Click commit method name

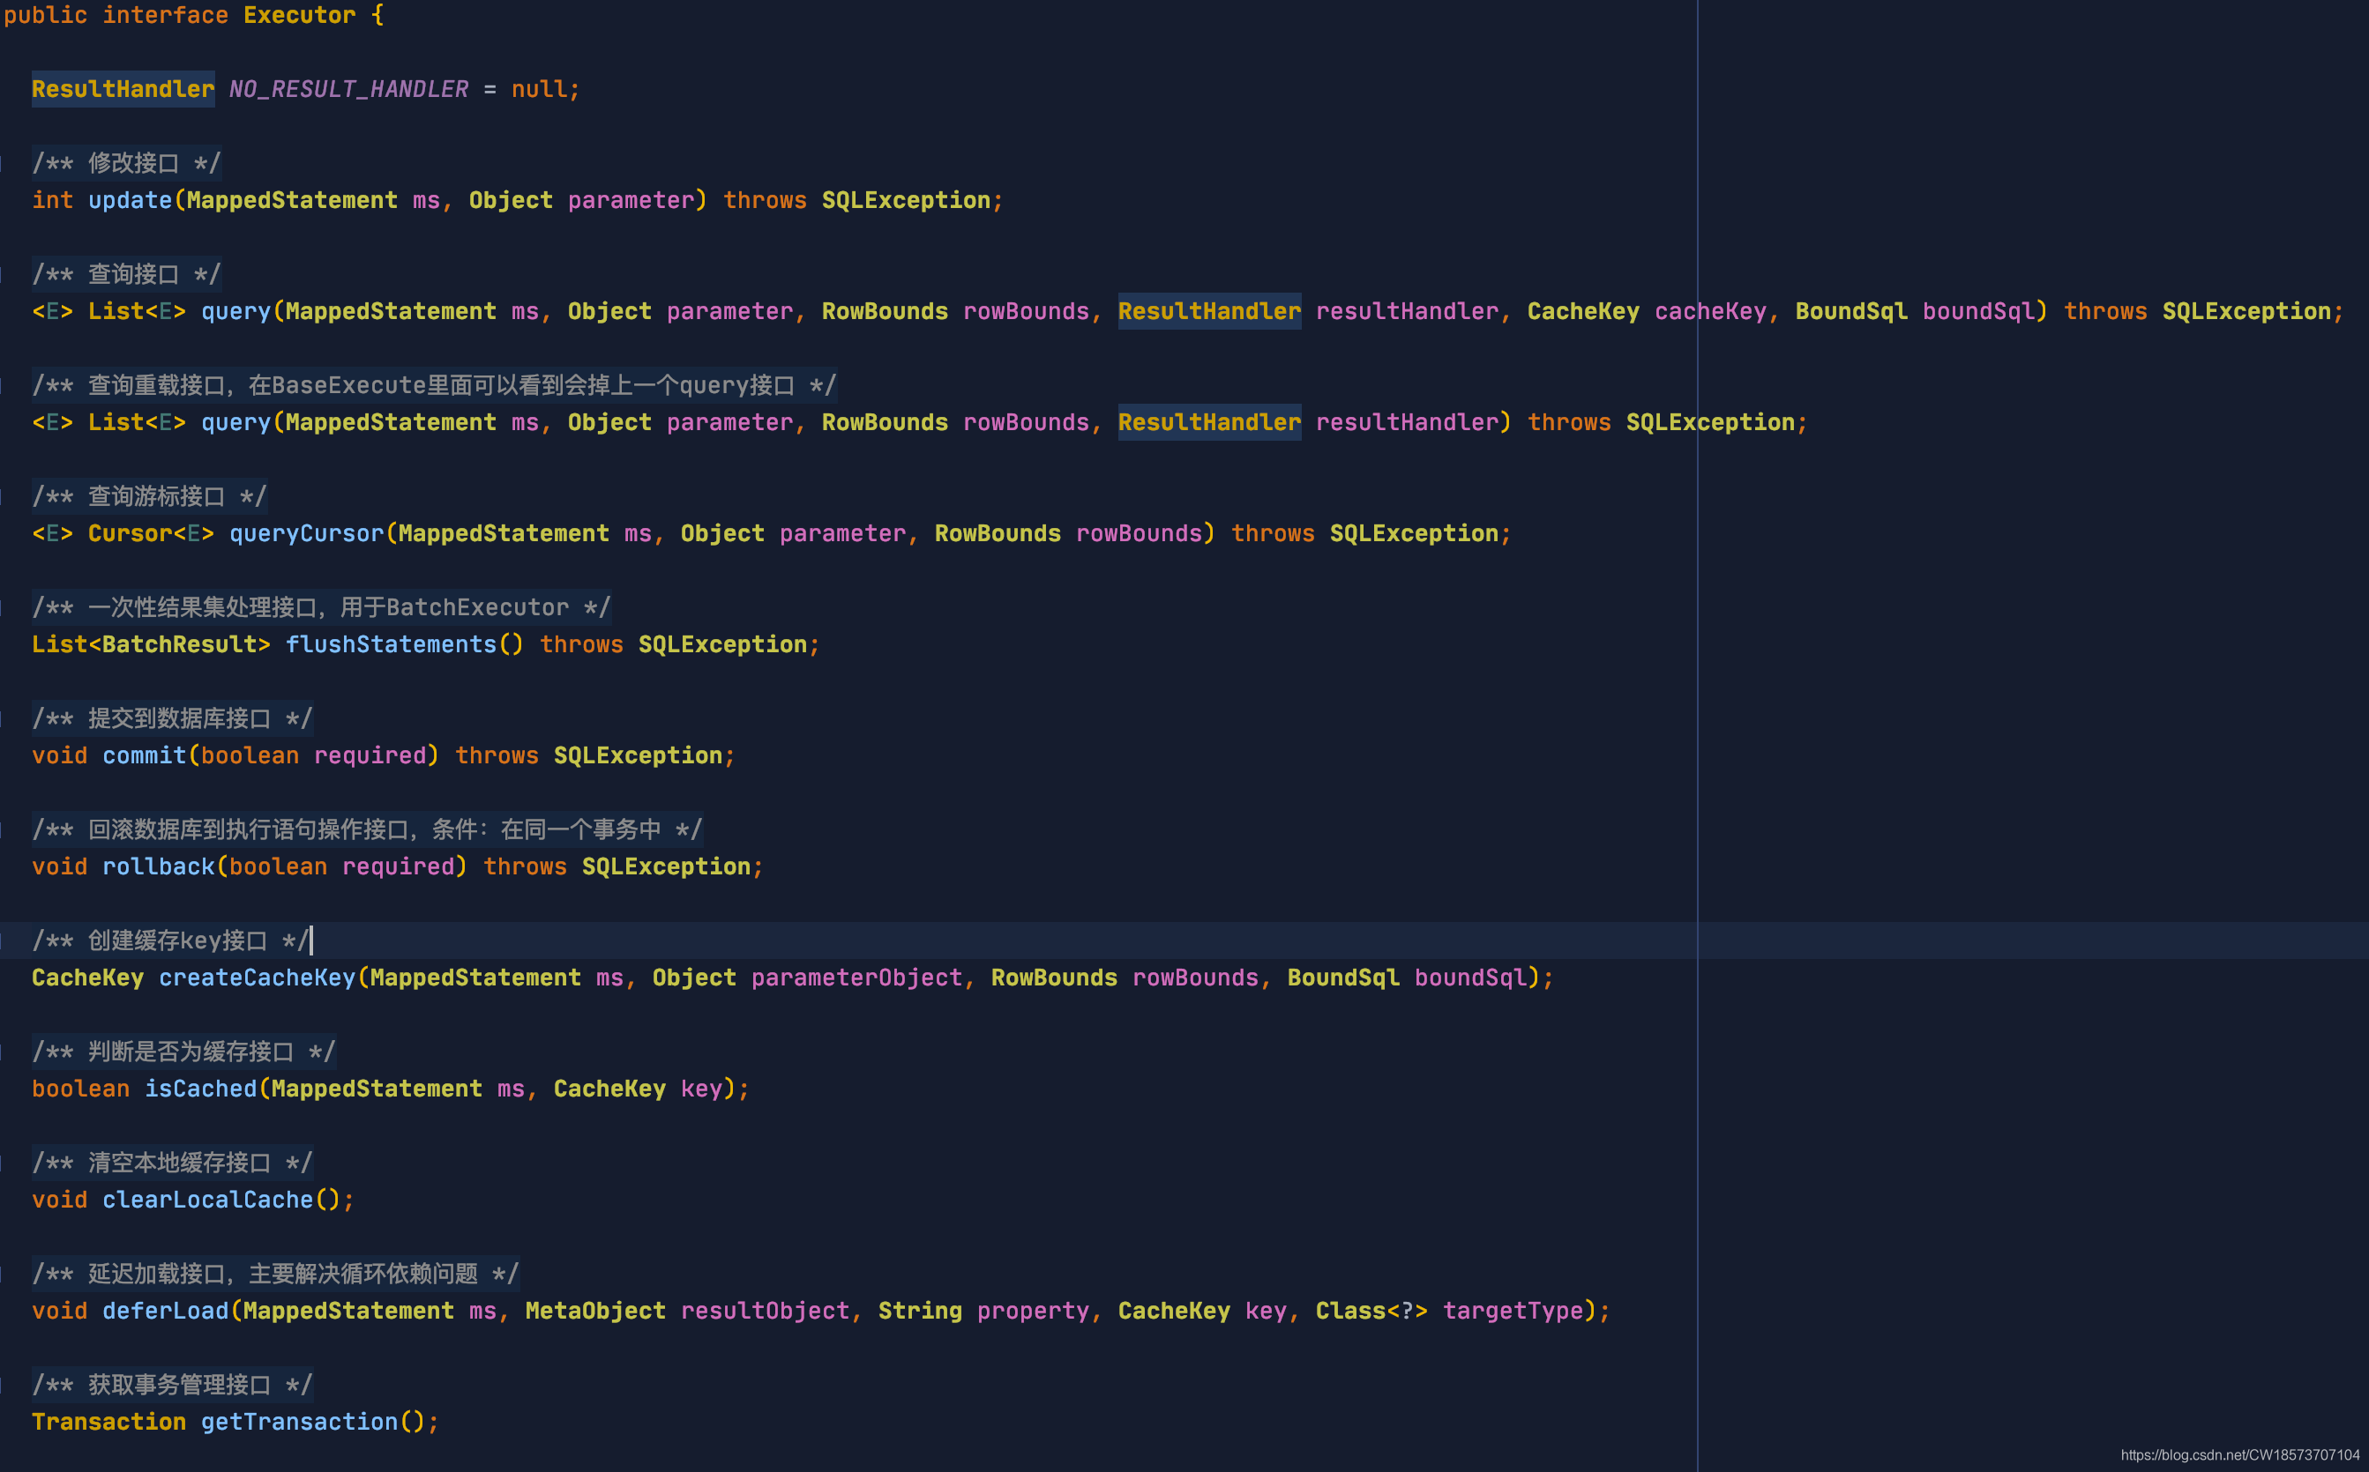click(144, 755)
